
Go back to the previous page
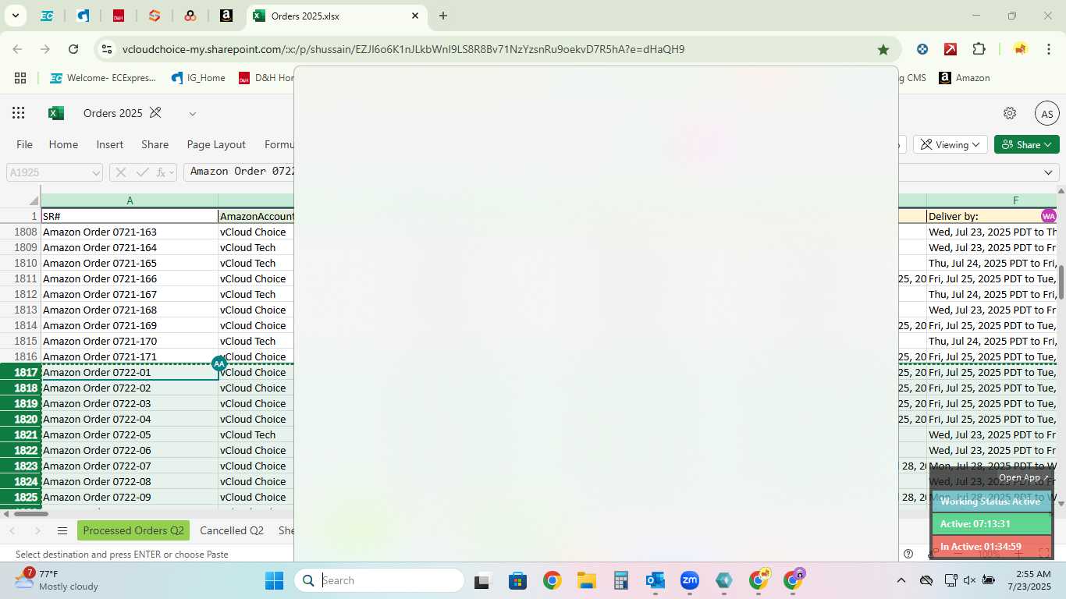(17, 49)
